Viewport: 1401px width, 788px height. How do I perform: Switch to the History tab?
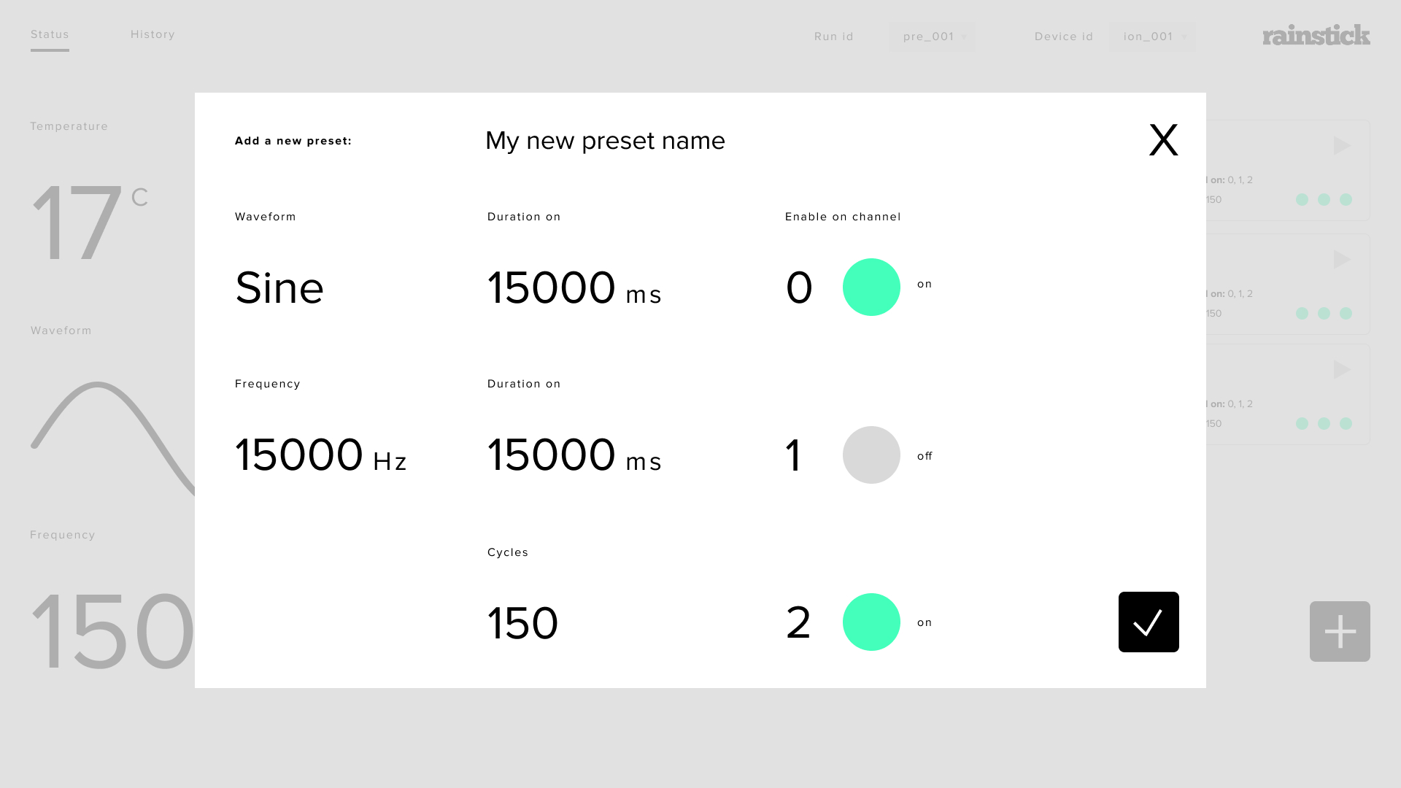(x=153, y=34)
